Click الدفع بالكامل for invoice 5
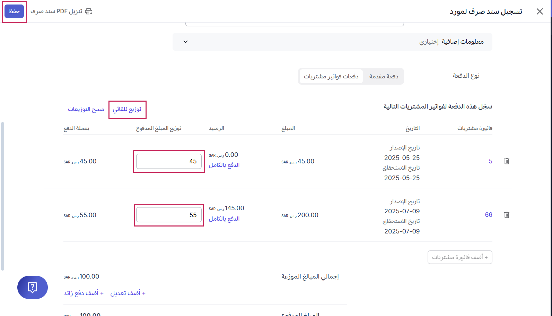 (224, 165)
